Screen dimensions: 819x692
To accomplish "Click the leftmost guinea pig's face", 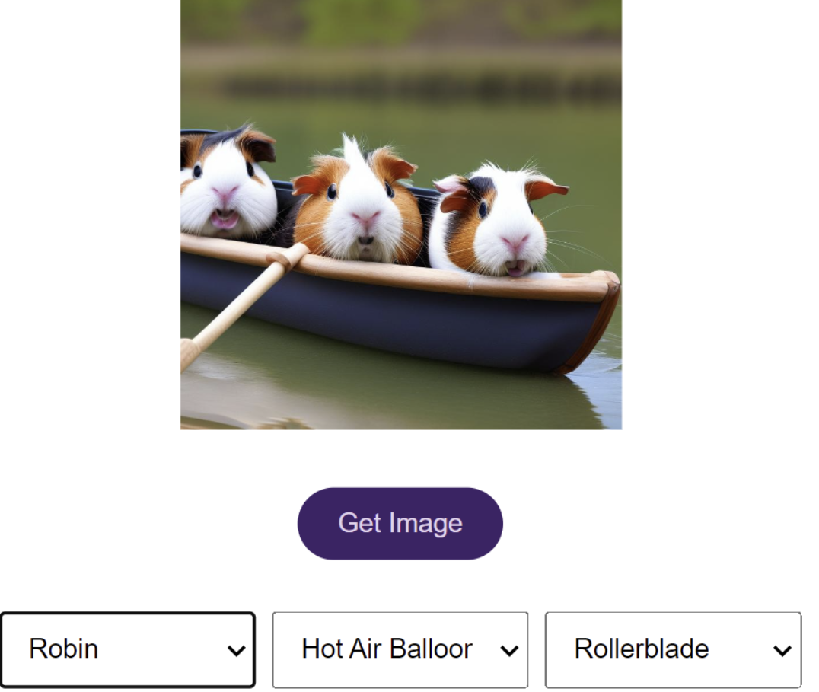I will pyautogui.click(x=226, y=190).
